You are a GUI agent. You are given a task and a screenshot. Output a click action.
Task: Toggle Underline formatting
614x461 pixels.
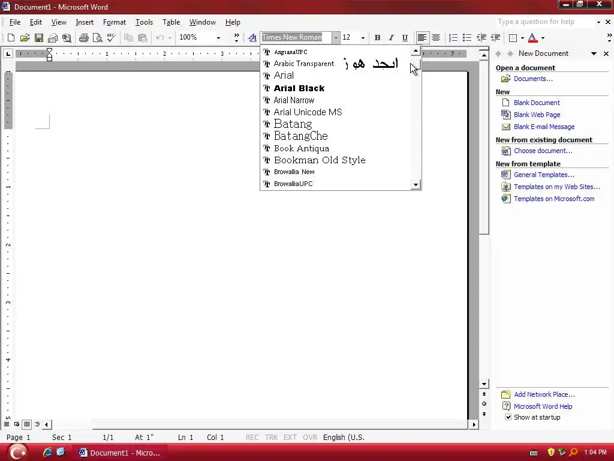(x=405, y=38)
